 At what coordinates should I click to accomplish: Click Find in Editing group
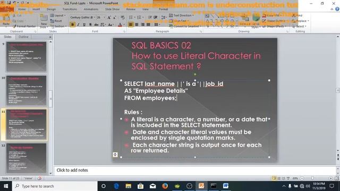pyautogui.click(x=297, y=15)
